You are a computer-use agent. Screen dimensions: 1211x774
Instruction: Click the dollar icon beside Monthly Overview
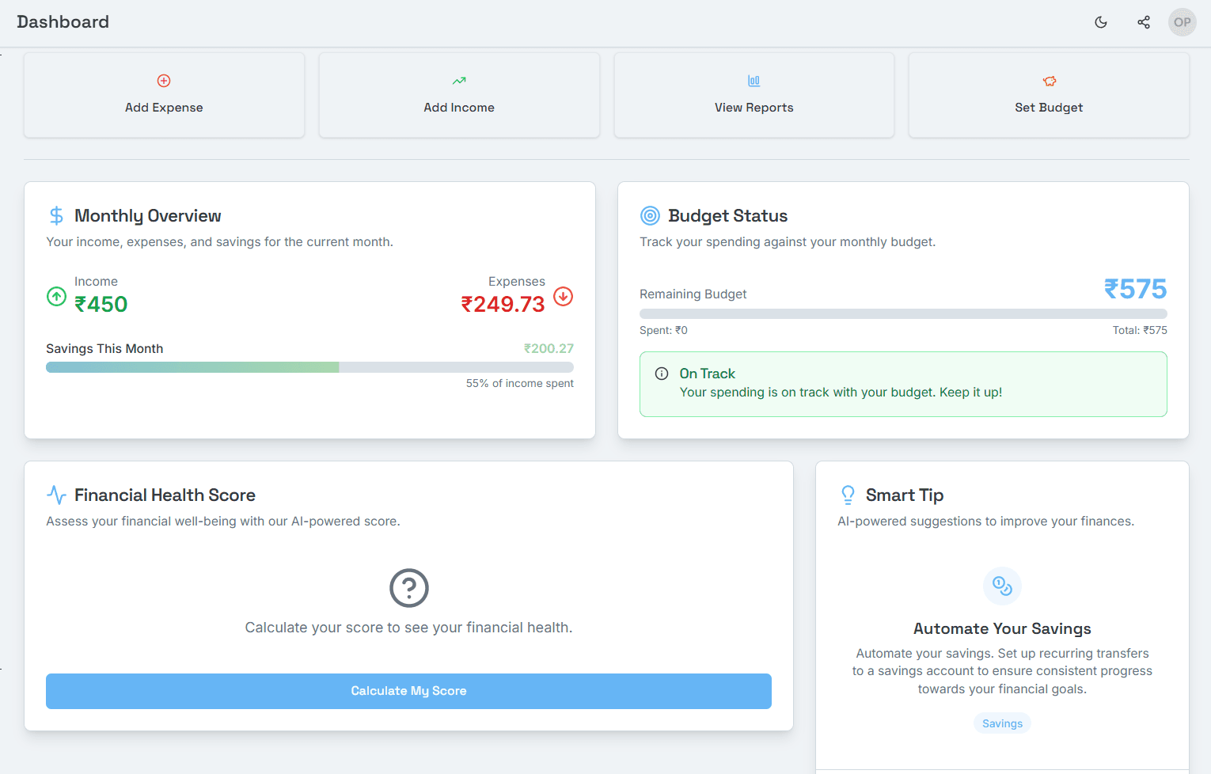56,214
